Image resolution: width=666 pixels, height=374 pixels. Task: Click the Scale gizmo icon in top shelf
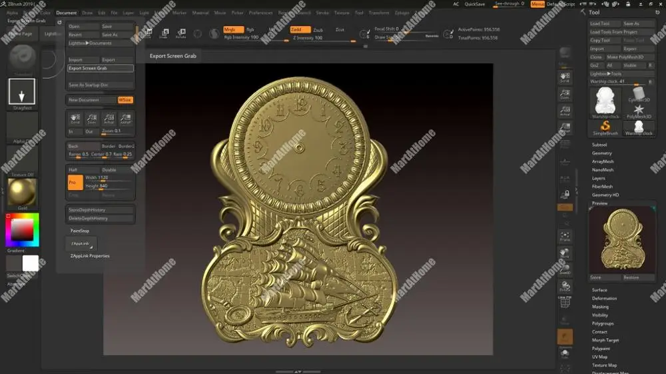(165, 33)
